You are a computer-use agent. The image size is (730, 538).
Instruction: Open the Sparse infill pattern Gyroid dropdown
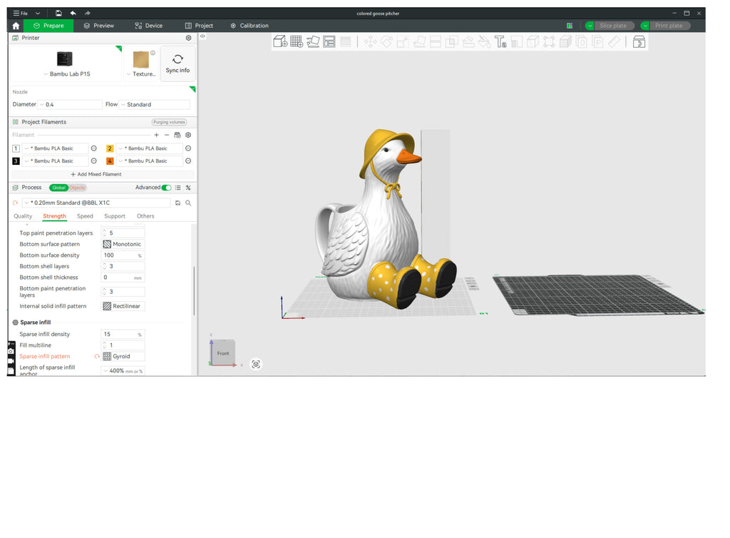click(x=123, y=356)
